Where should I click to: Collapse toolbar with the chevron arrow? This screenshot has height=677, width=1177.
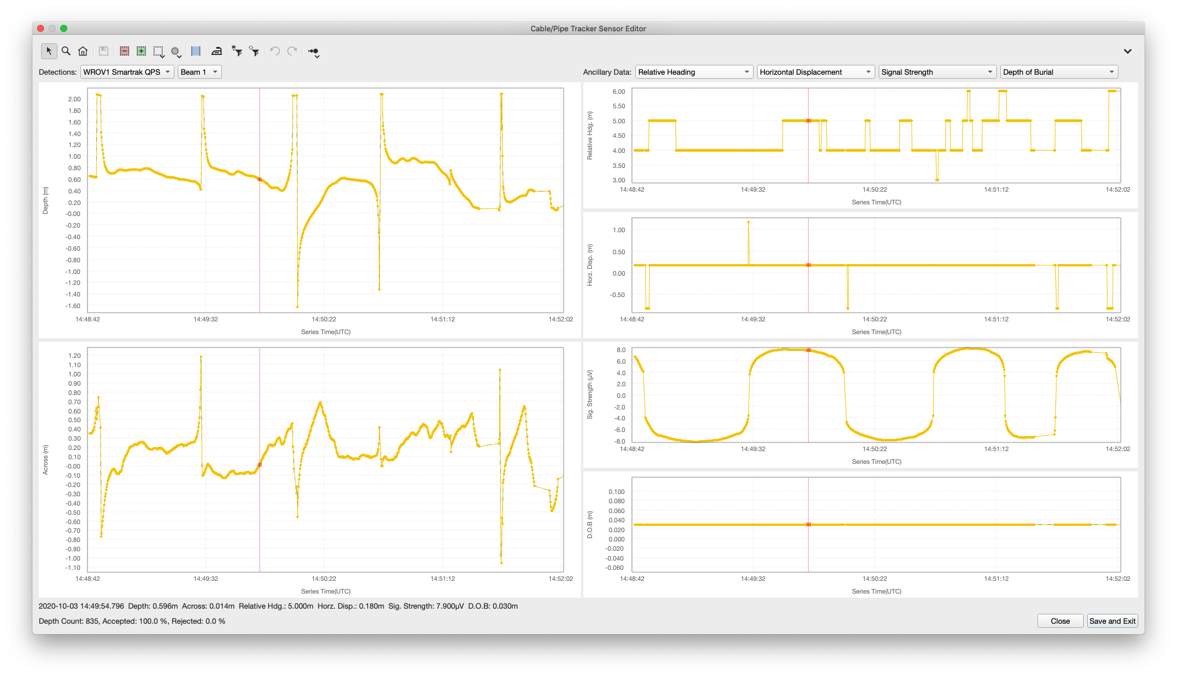tap(1127, 52)
